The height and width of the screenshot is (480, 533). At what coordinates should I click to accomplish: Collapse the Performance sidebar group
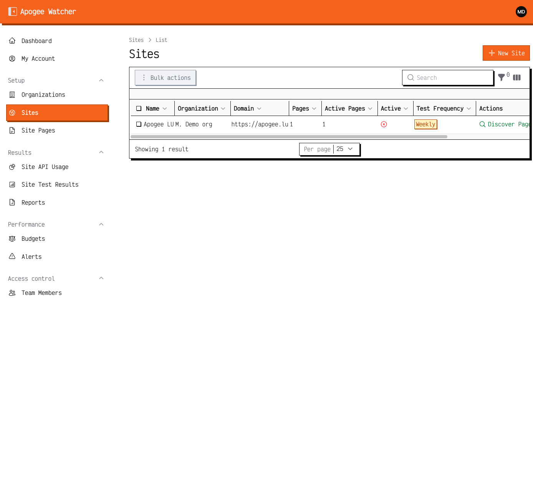click(101, 224)
